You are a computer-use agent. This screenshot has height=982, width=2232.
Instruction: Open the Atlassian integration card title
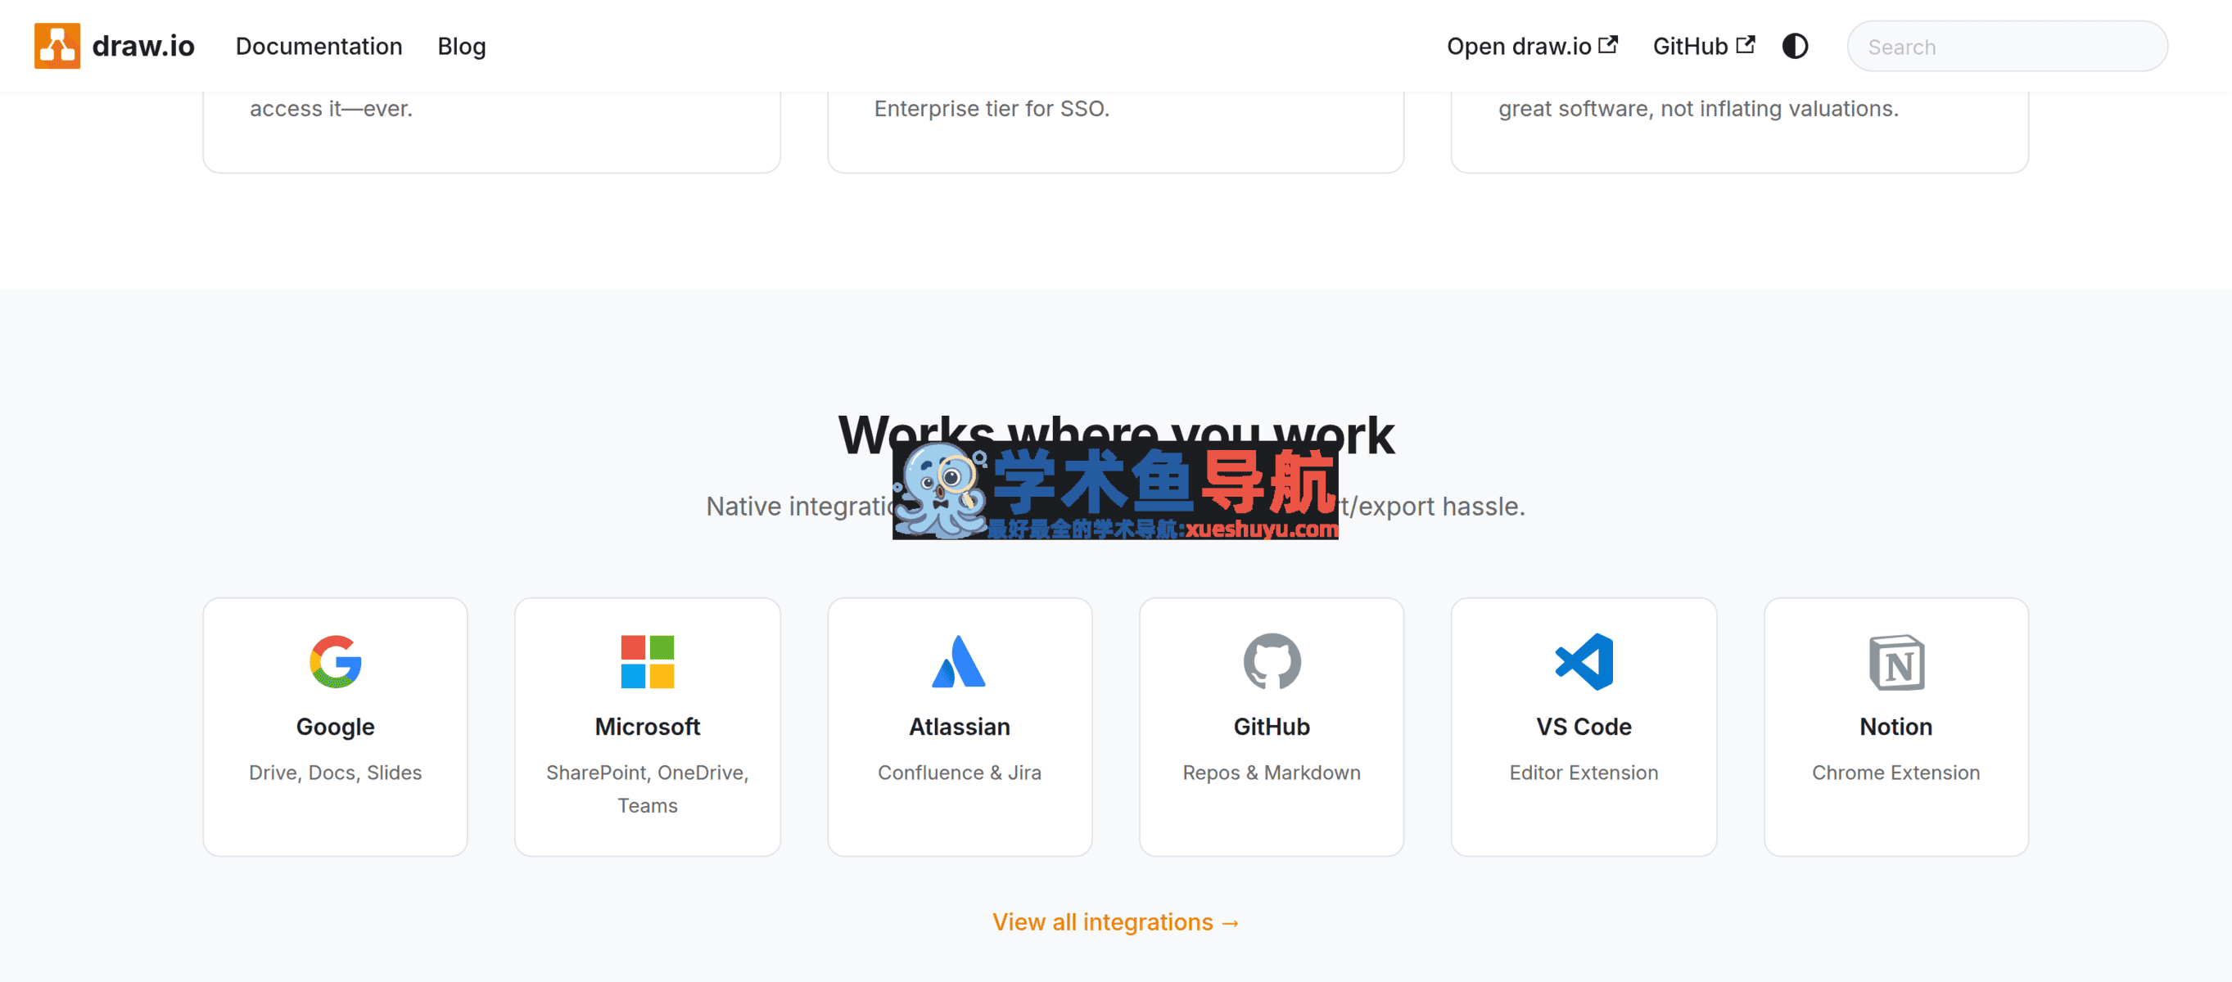coord(959,727)
